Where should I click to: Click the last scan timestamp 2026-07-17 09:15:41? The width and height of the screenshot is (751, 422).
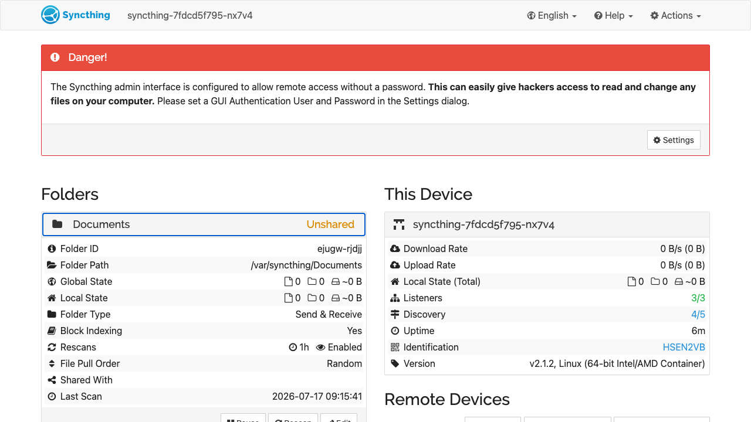[x=317, y=396]
